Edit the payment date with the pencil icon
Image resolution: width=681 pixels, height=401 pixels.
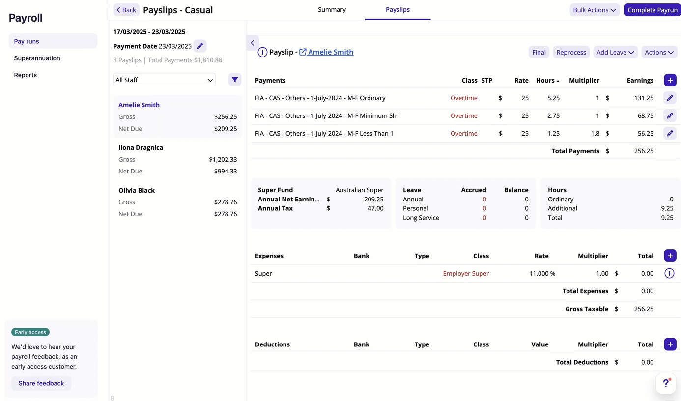(200, 46)
